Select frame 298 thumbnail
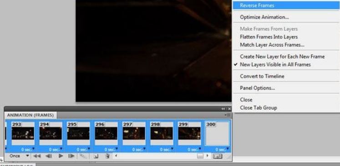The image size is (340, 166). coord(162,133)
